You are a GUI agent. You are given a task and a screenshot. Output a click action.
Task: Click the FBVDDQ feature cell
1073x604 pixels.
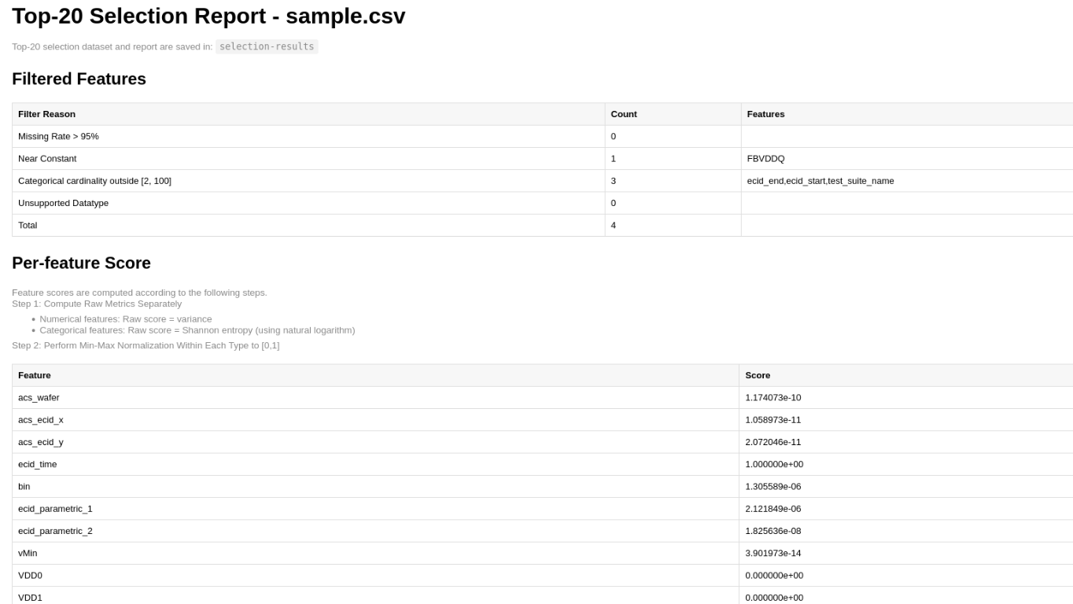pyautogui.click(x=765, y=159)
